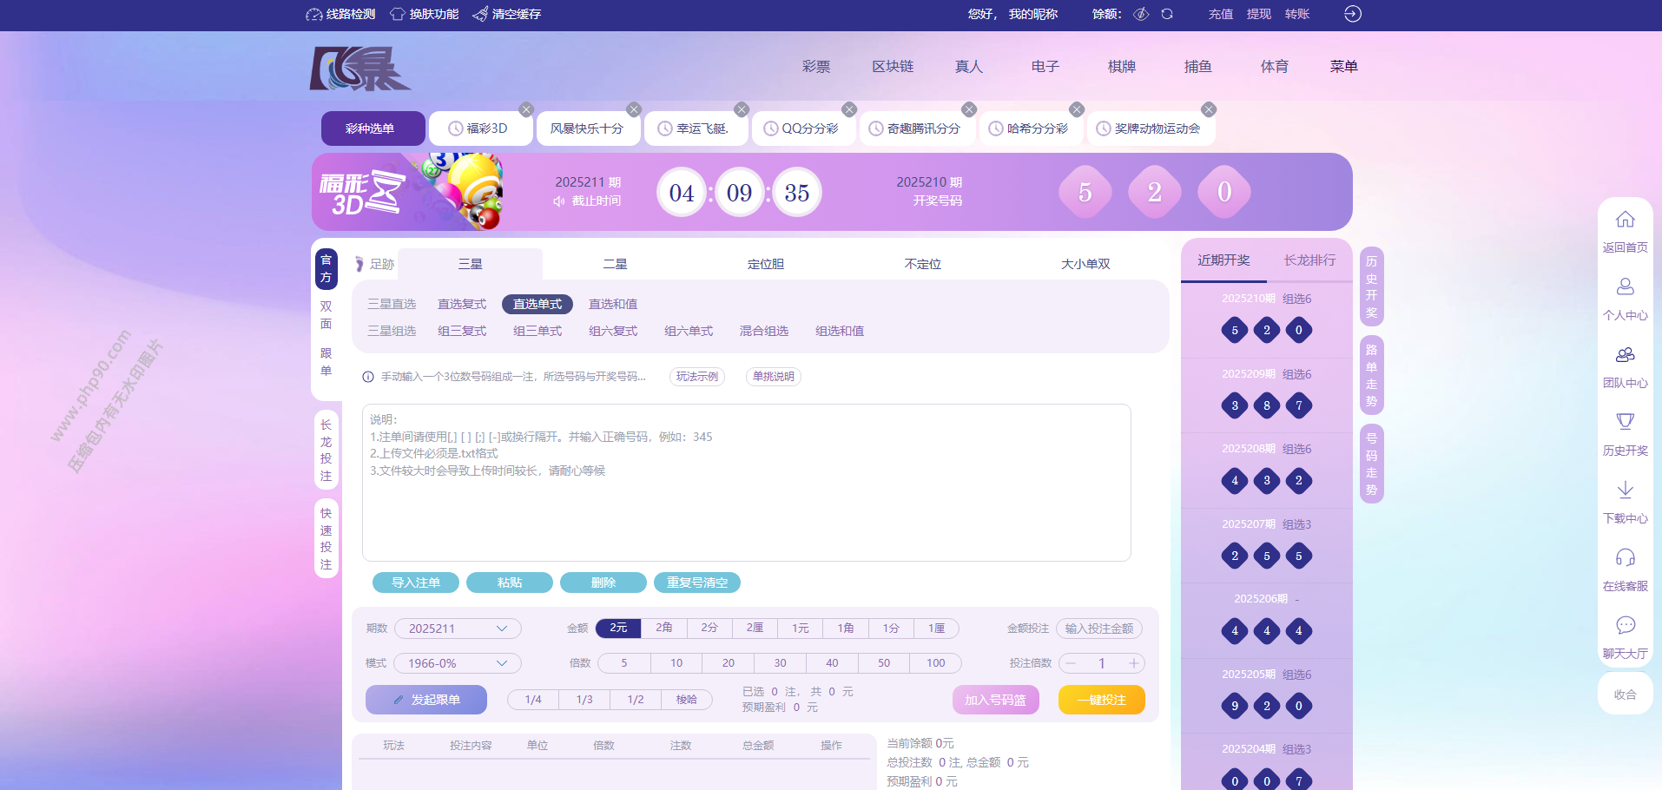Click the 导入注单 button
The width and height of the screenshot is (1662, 790).
416,583
